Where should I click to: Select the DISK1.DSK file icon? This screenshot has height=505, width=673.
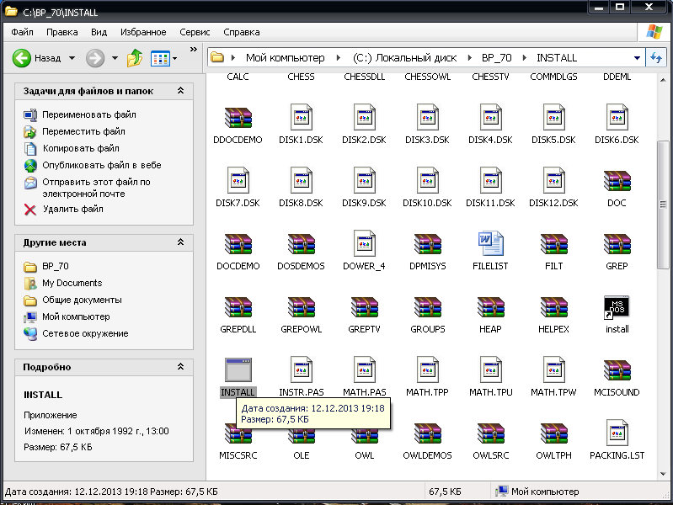(301, 118)
